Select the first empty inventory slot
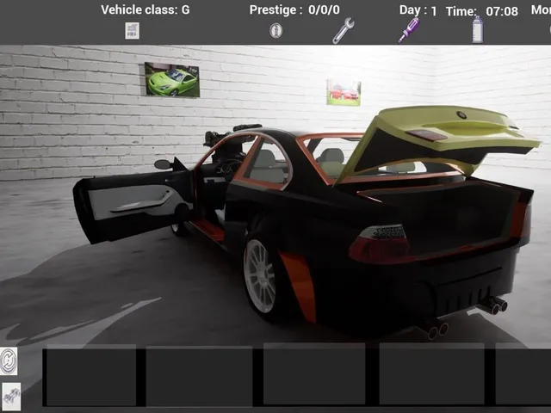This screenshot has height=413, width=551. coord(90,375)
